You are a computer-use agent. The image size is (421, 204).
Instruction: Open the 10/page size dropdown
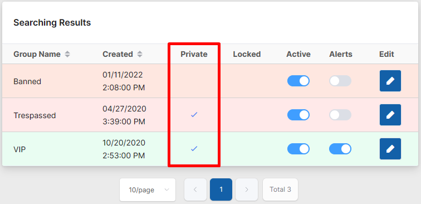point(148,190)
